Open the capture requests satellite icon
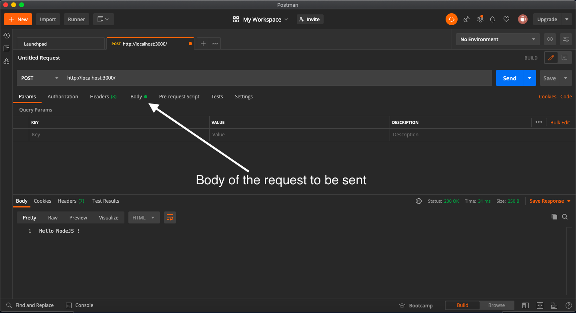Image resolution: width=576 pixels, height=313 pixels. click(466, 19)
